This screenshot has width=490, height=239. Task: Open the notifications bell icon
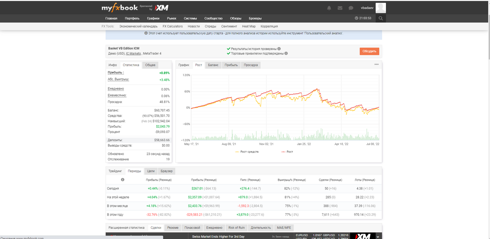[329, 8]
